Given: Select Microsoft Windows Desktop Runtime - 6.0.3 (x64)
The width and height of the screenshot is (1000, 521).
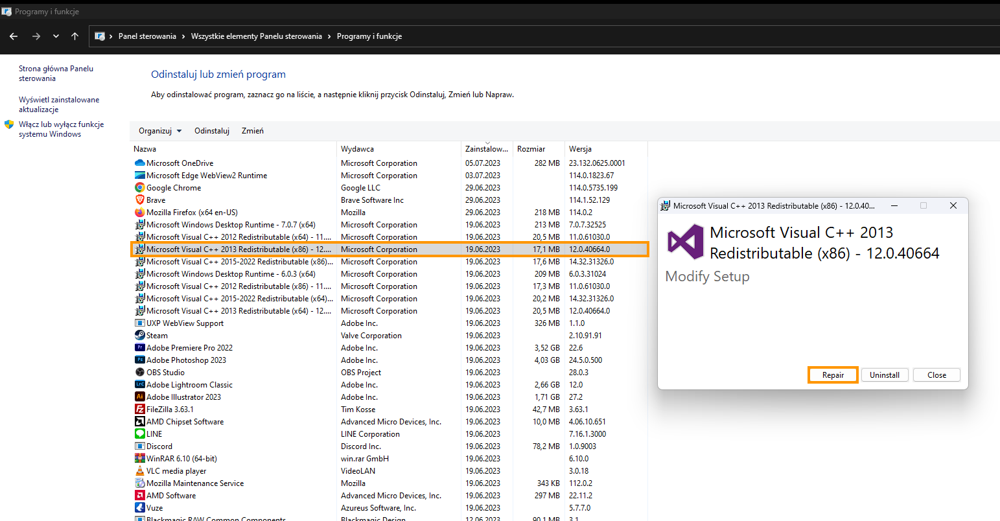Looking at the screenshot, I should coord(389,274).
